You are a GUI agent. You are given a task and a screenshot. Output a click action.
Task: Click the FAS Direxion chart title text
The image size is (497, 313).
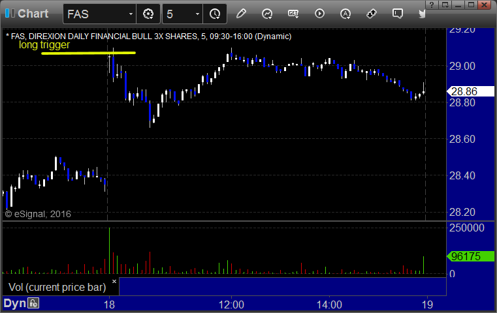pyautogui.click(x=149, y=37)
